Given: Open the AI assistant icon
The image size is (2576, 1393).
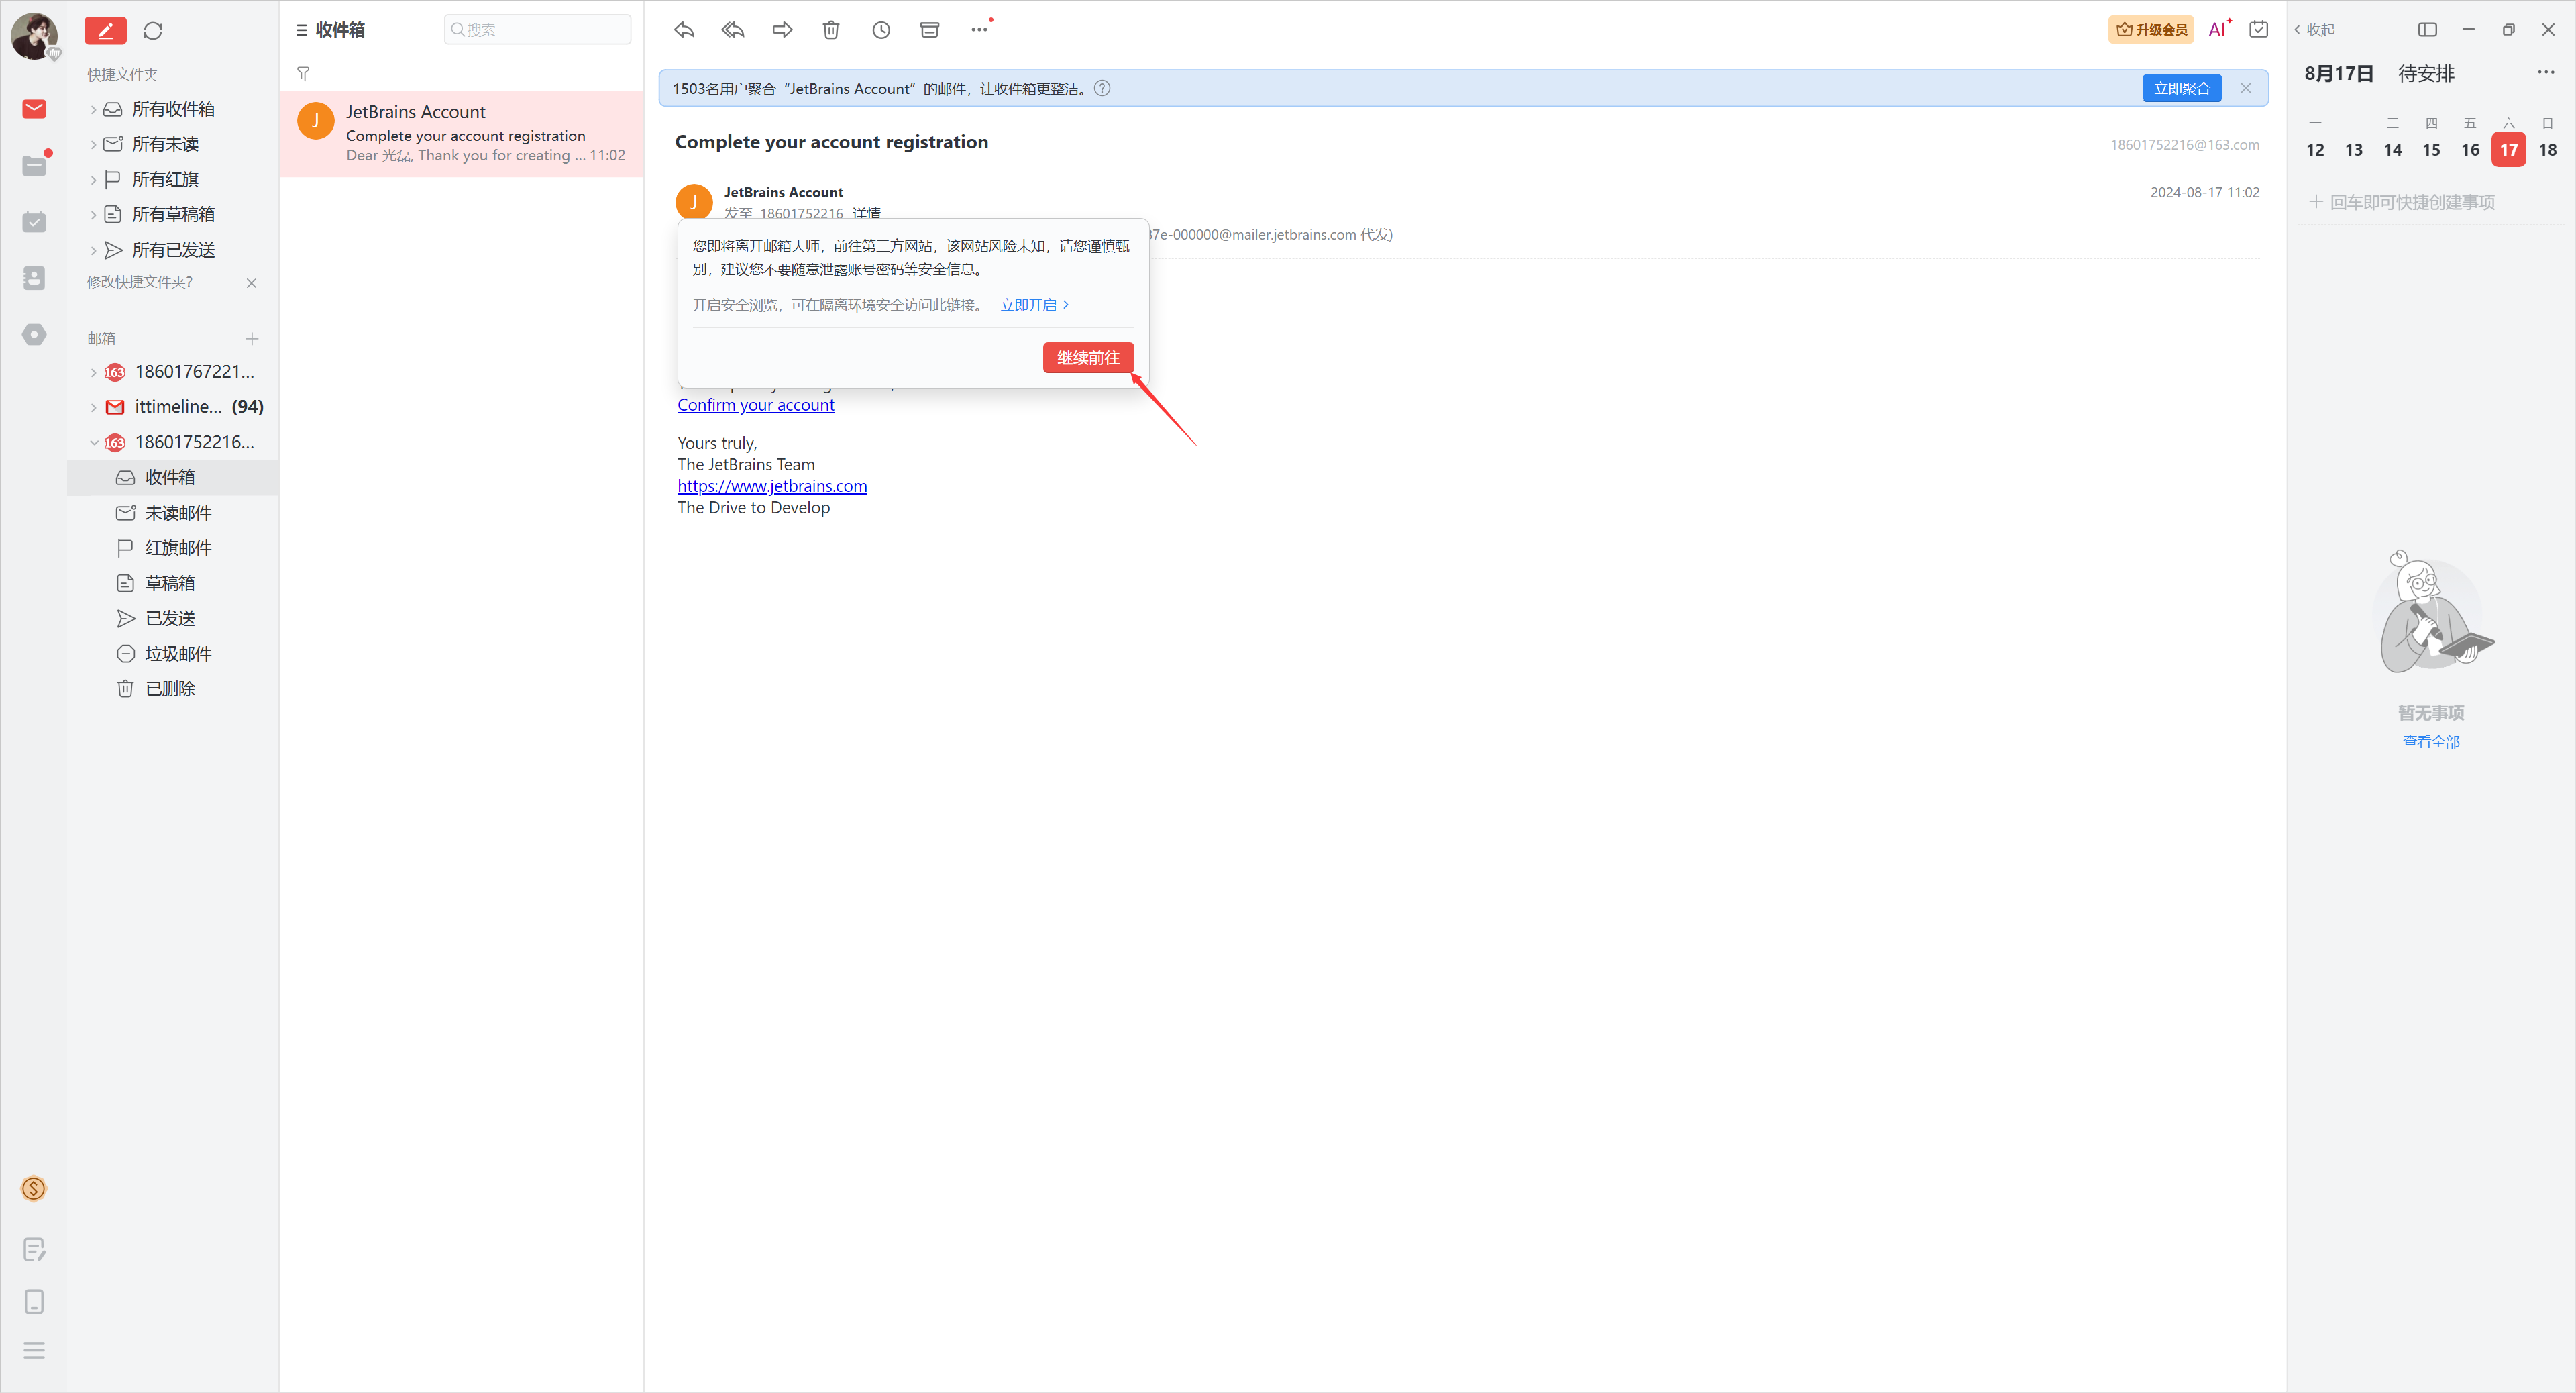Looking at the screenshot, I should (2218, 29).
